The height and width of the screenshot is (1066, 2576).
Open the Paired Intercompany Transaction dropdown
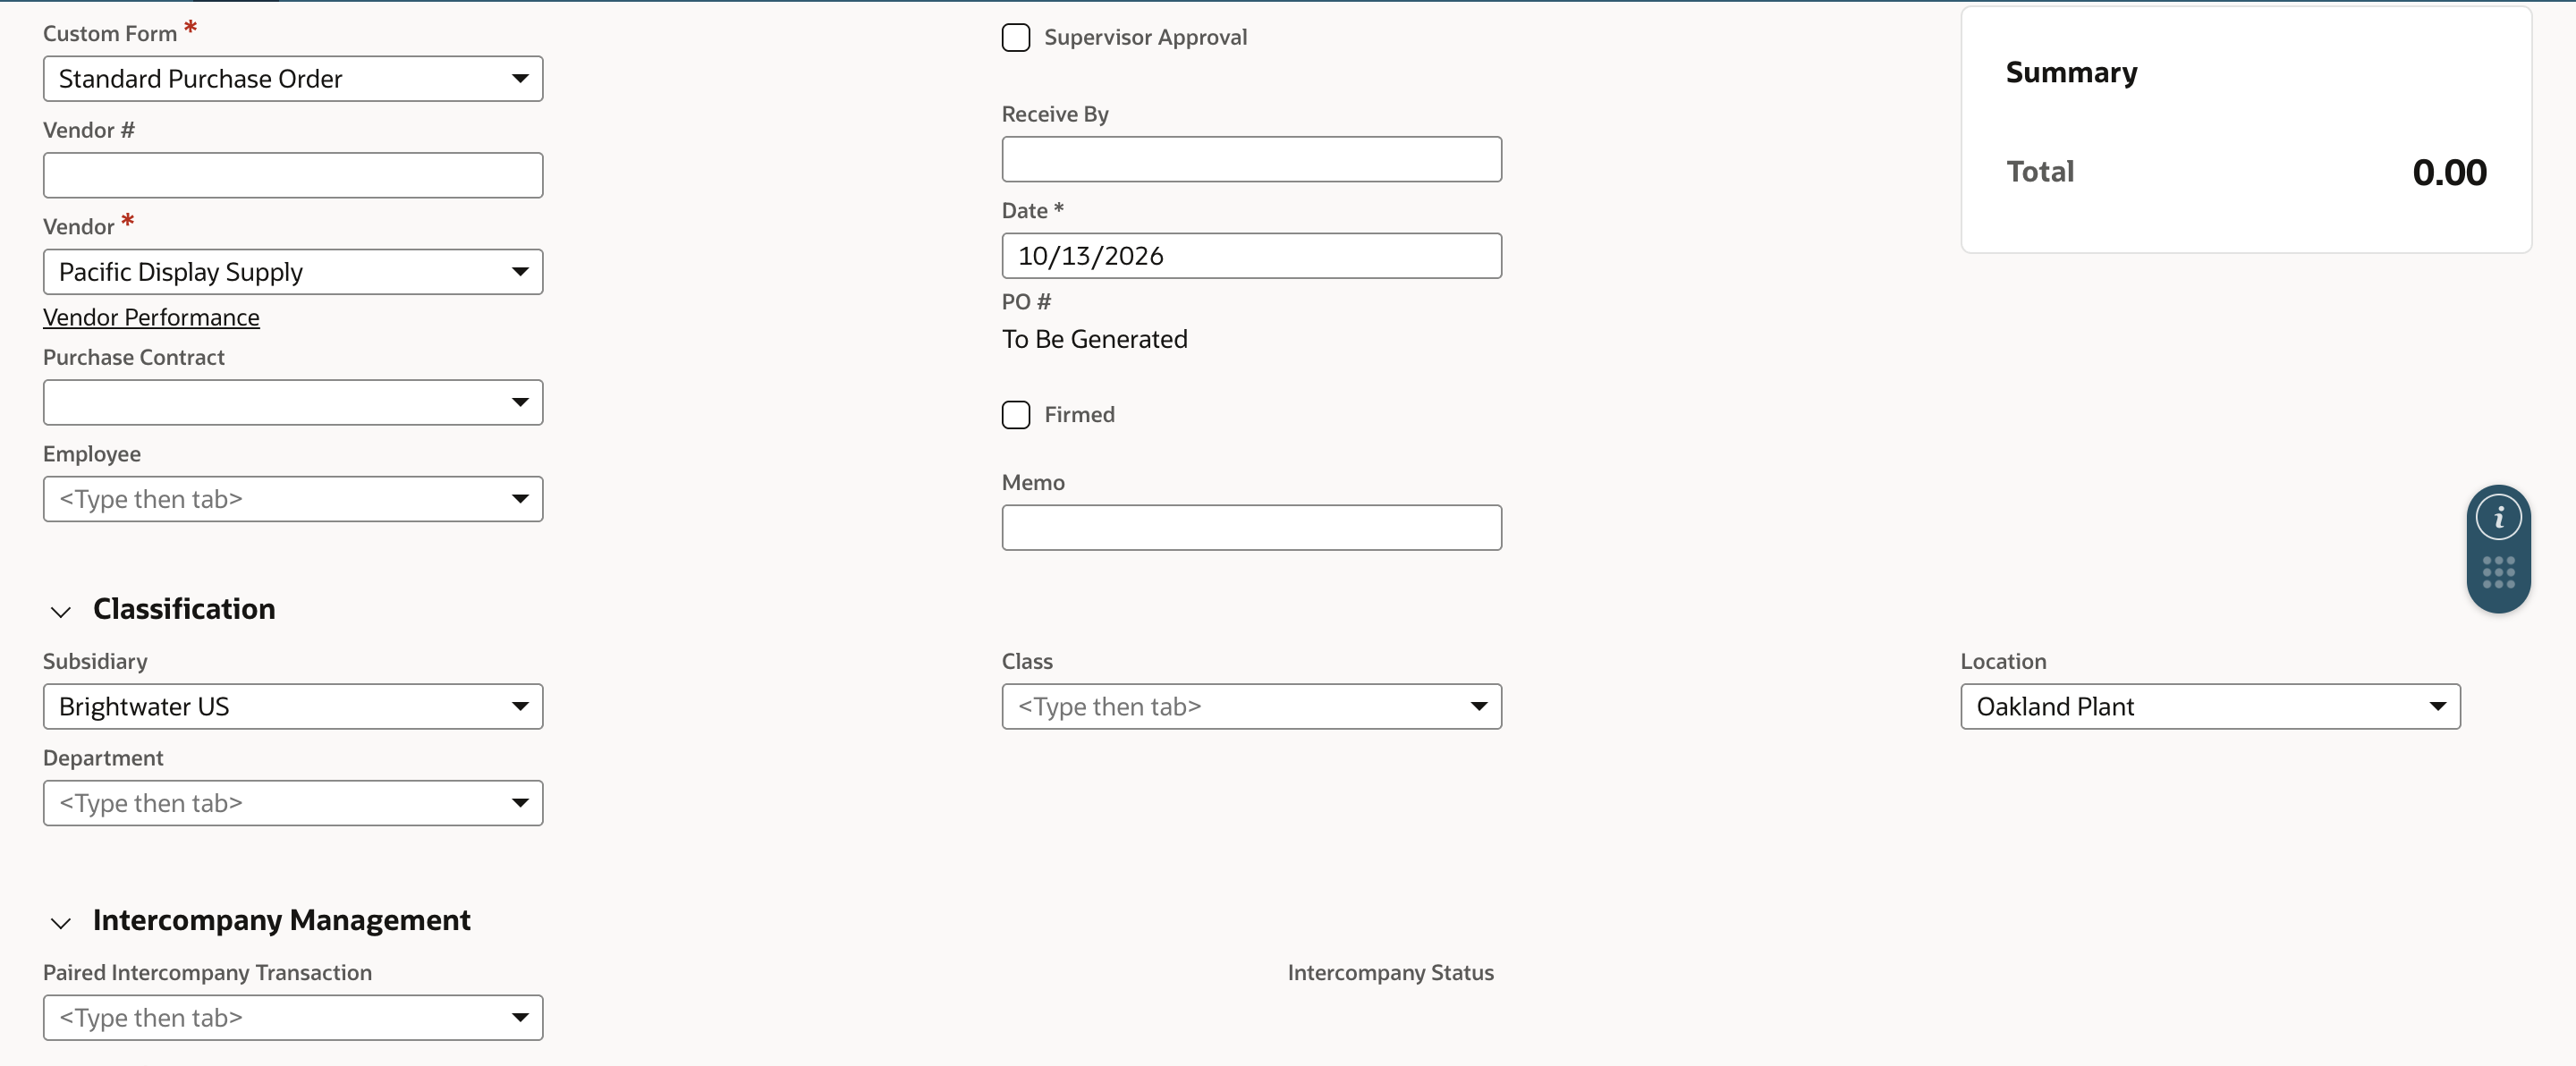coord(293,1018)
